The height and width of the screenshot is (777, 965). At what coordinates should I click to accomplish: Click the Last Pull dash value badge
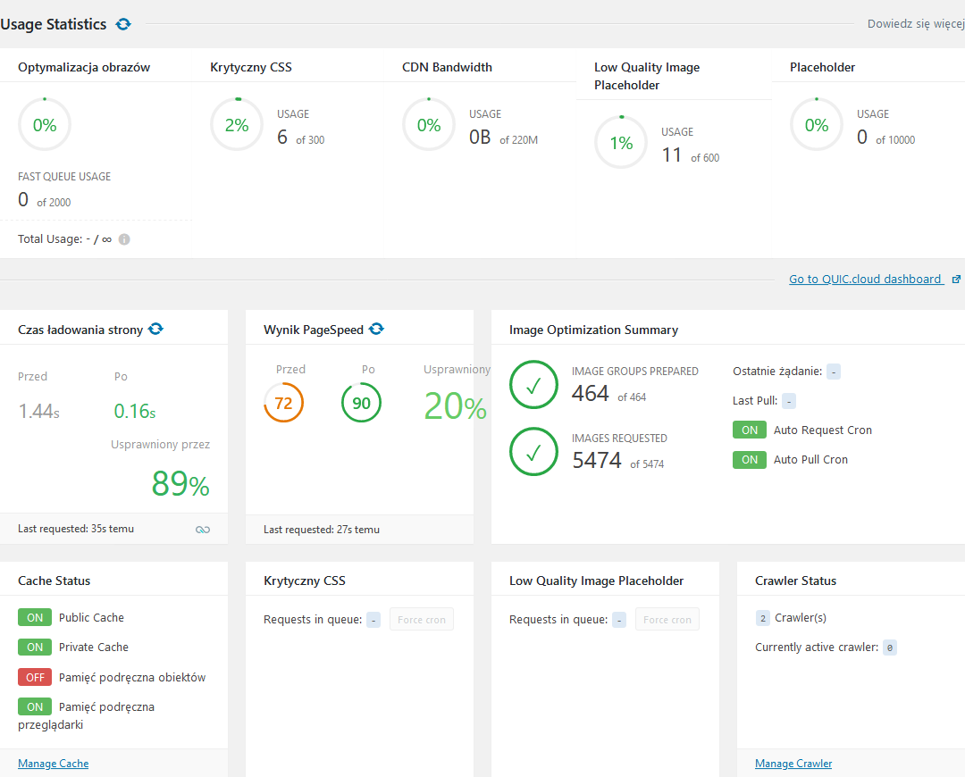[x=789, y=401]
